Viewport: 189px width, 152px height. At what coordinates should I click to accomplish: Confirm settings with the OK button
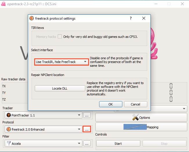[111, 104]
